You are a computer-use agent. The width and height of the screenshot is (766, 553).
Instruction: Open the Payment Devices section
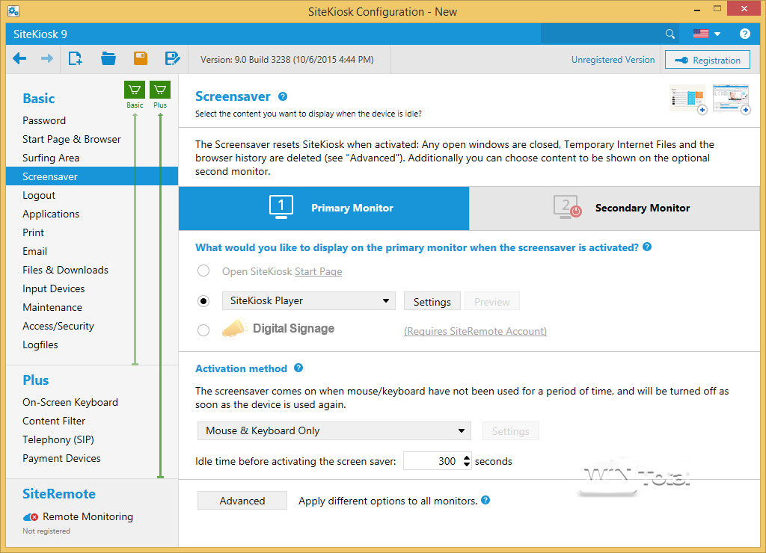click(x=61, y=458)
